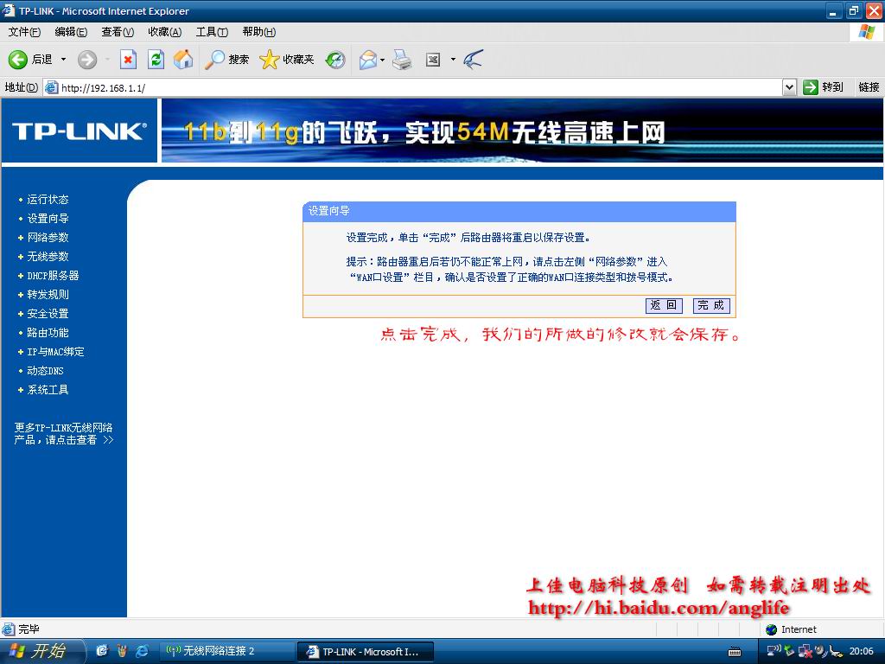
Task: Select TP-LINK Microsoft IE taskbar item
Action: click(366, 652)
